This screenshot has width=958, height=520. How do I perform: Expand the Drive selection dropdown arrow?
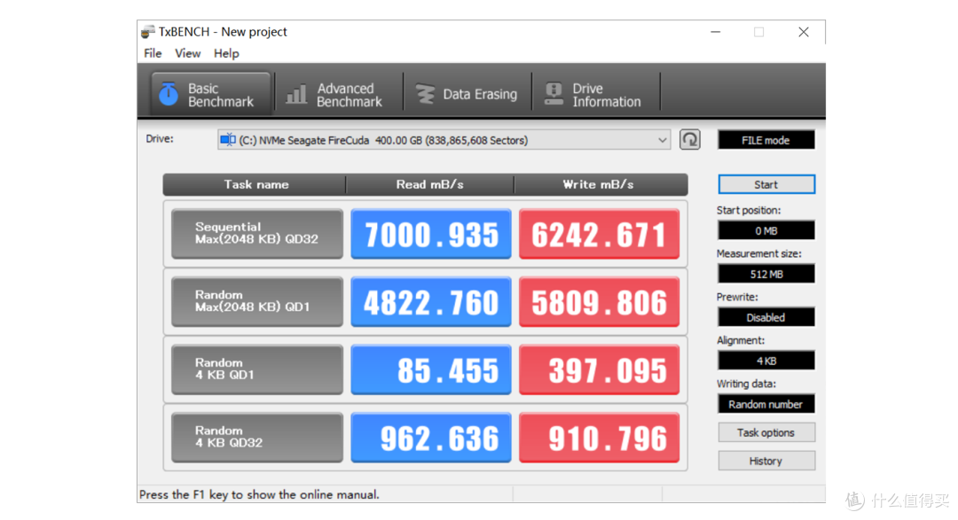pos(663,140)
